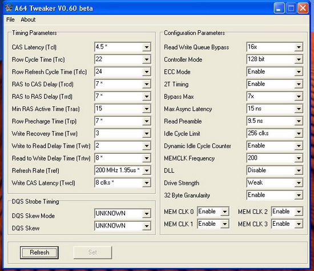Click the A64 Tweaker title bar icon
This screenshot has width=314, height=271.
click(x=9, y=7)
